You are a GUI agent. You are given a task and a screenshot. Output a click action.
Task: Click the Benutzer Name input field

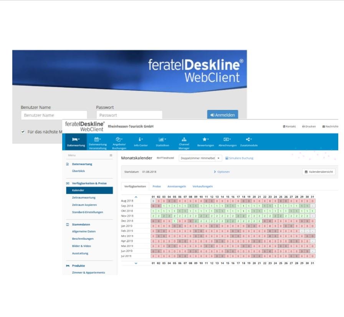click(54, 115)
